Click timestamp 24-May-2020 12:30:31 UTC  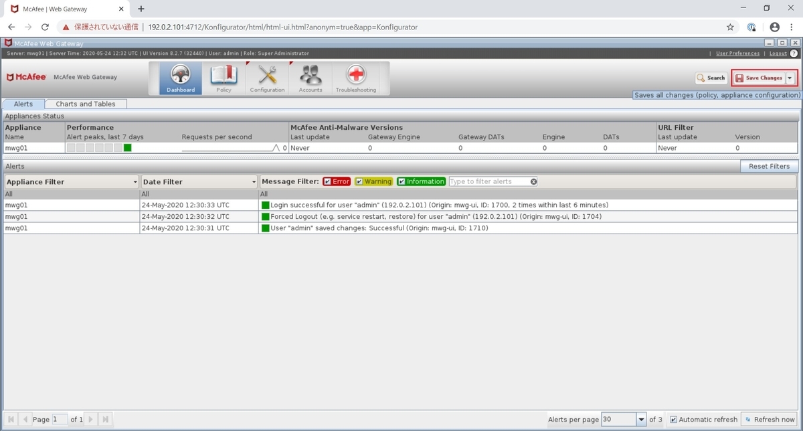point(185,228)
